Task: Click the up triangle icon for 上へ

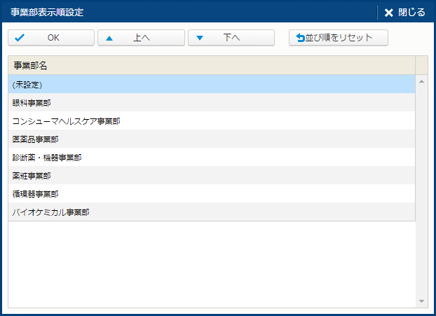Action: (109, 38)
